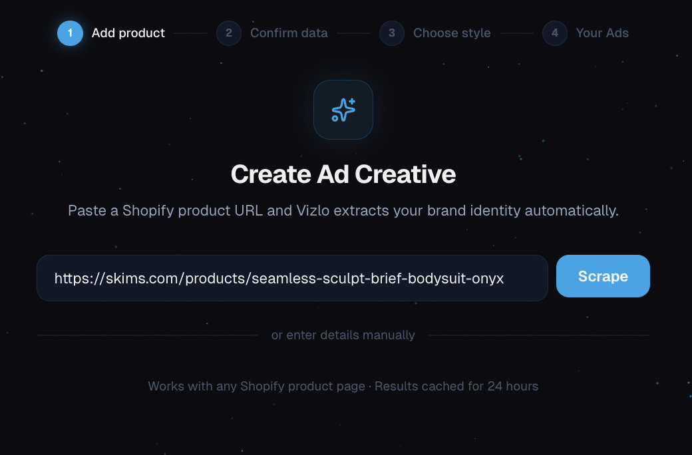Choose 'or enter details manually' option
The height and width of the screenshot is (455, 692).
[343, 335]
